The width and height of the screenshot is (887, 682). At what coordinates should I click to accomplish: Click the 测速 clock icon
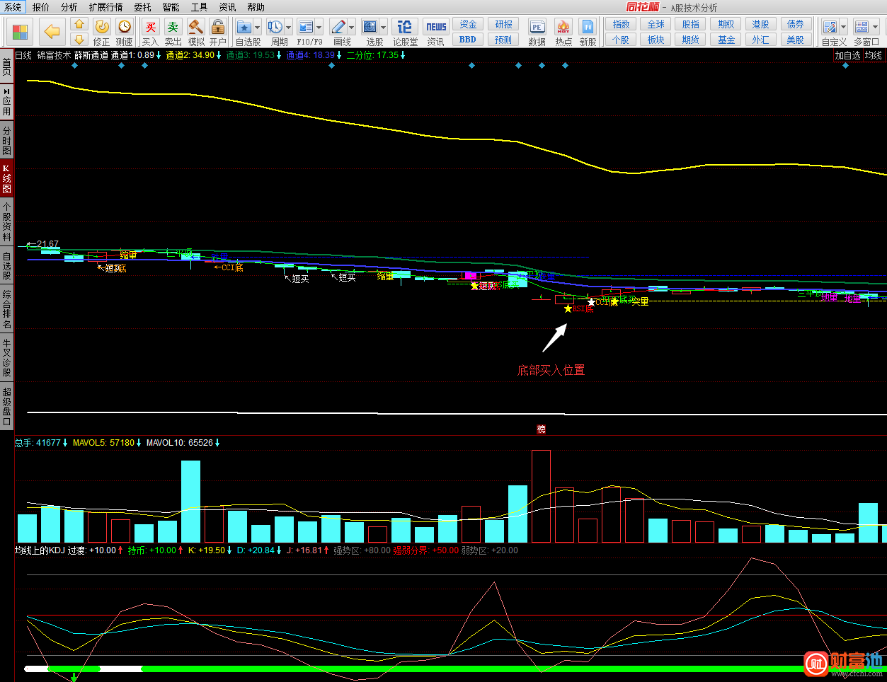pyautogui.click(x=125, y=28)
